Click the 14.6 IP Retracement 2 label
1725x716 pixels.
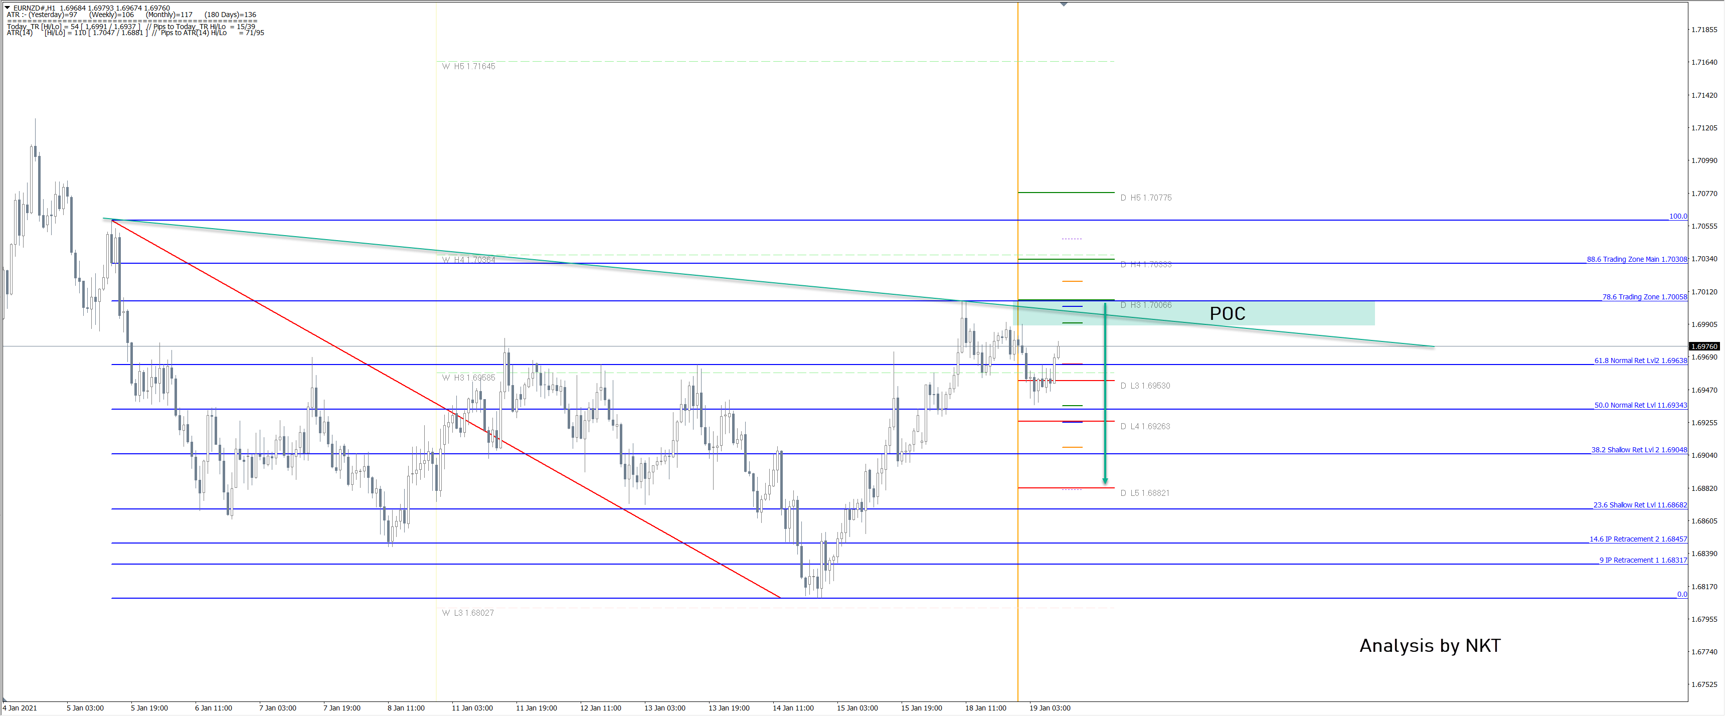click(x=1638, y=539)
